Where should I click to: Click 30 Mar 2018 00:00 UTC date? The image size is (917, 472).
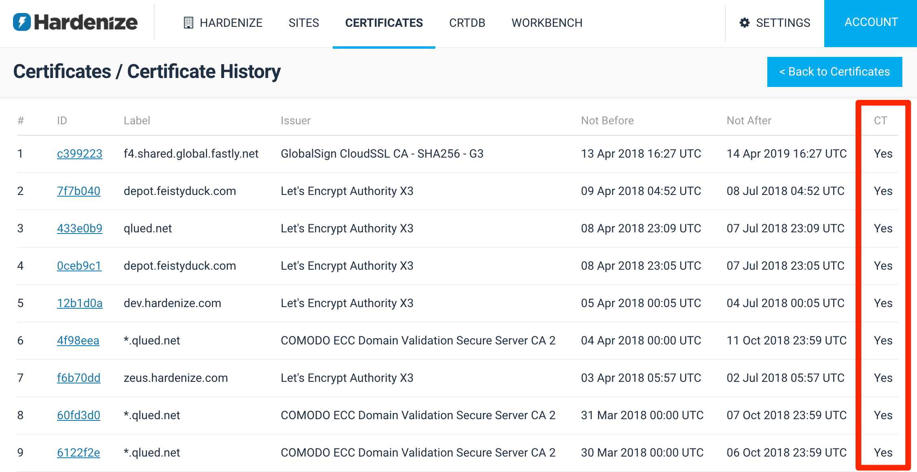642,453
